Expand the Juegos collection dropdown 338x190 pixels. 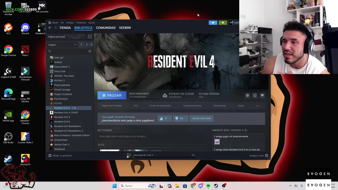[x=75, y=45]
